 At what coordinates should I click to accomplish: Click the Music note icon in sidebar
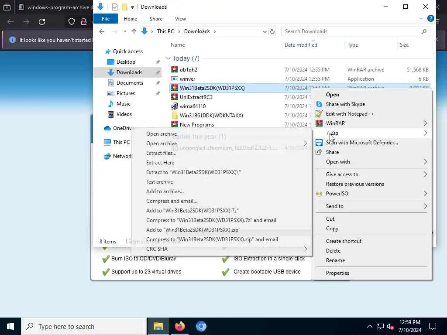110,104
